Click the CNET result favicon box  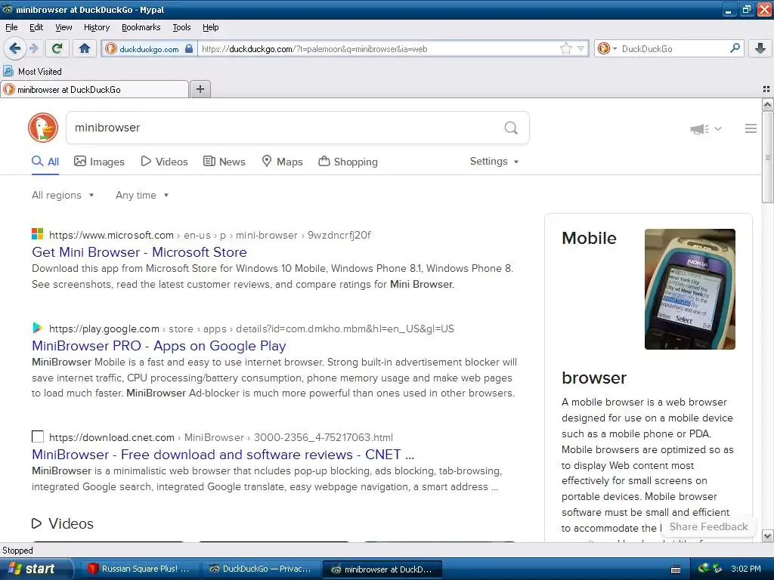tap(38, 437)
